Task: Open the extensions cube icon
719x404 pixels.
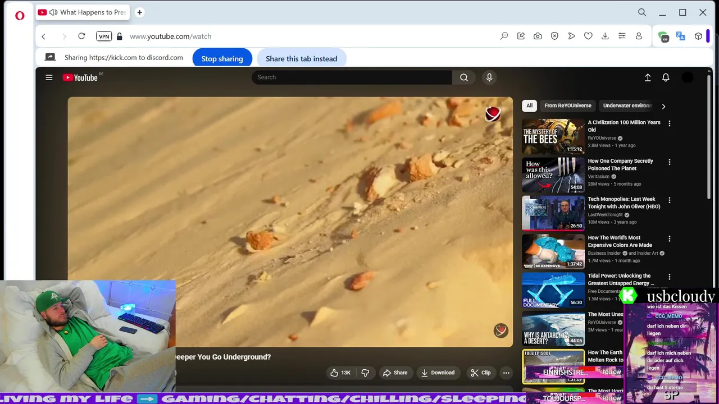Action: point(698,36)
